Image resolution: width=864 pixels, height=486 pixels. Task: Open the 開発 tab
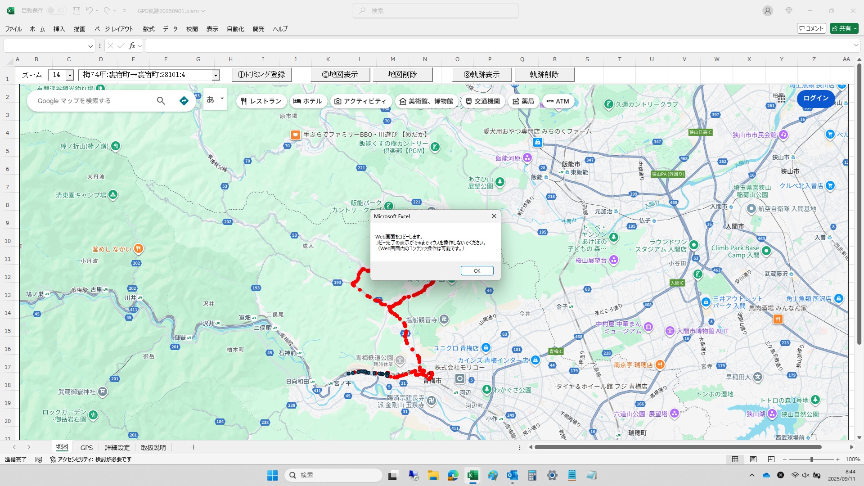pos(259,29)
